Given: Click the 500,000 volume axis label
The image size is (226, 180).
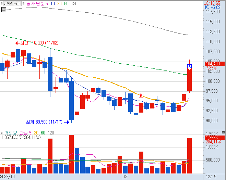Looking at the screenshot, I should (213, 160).
